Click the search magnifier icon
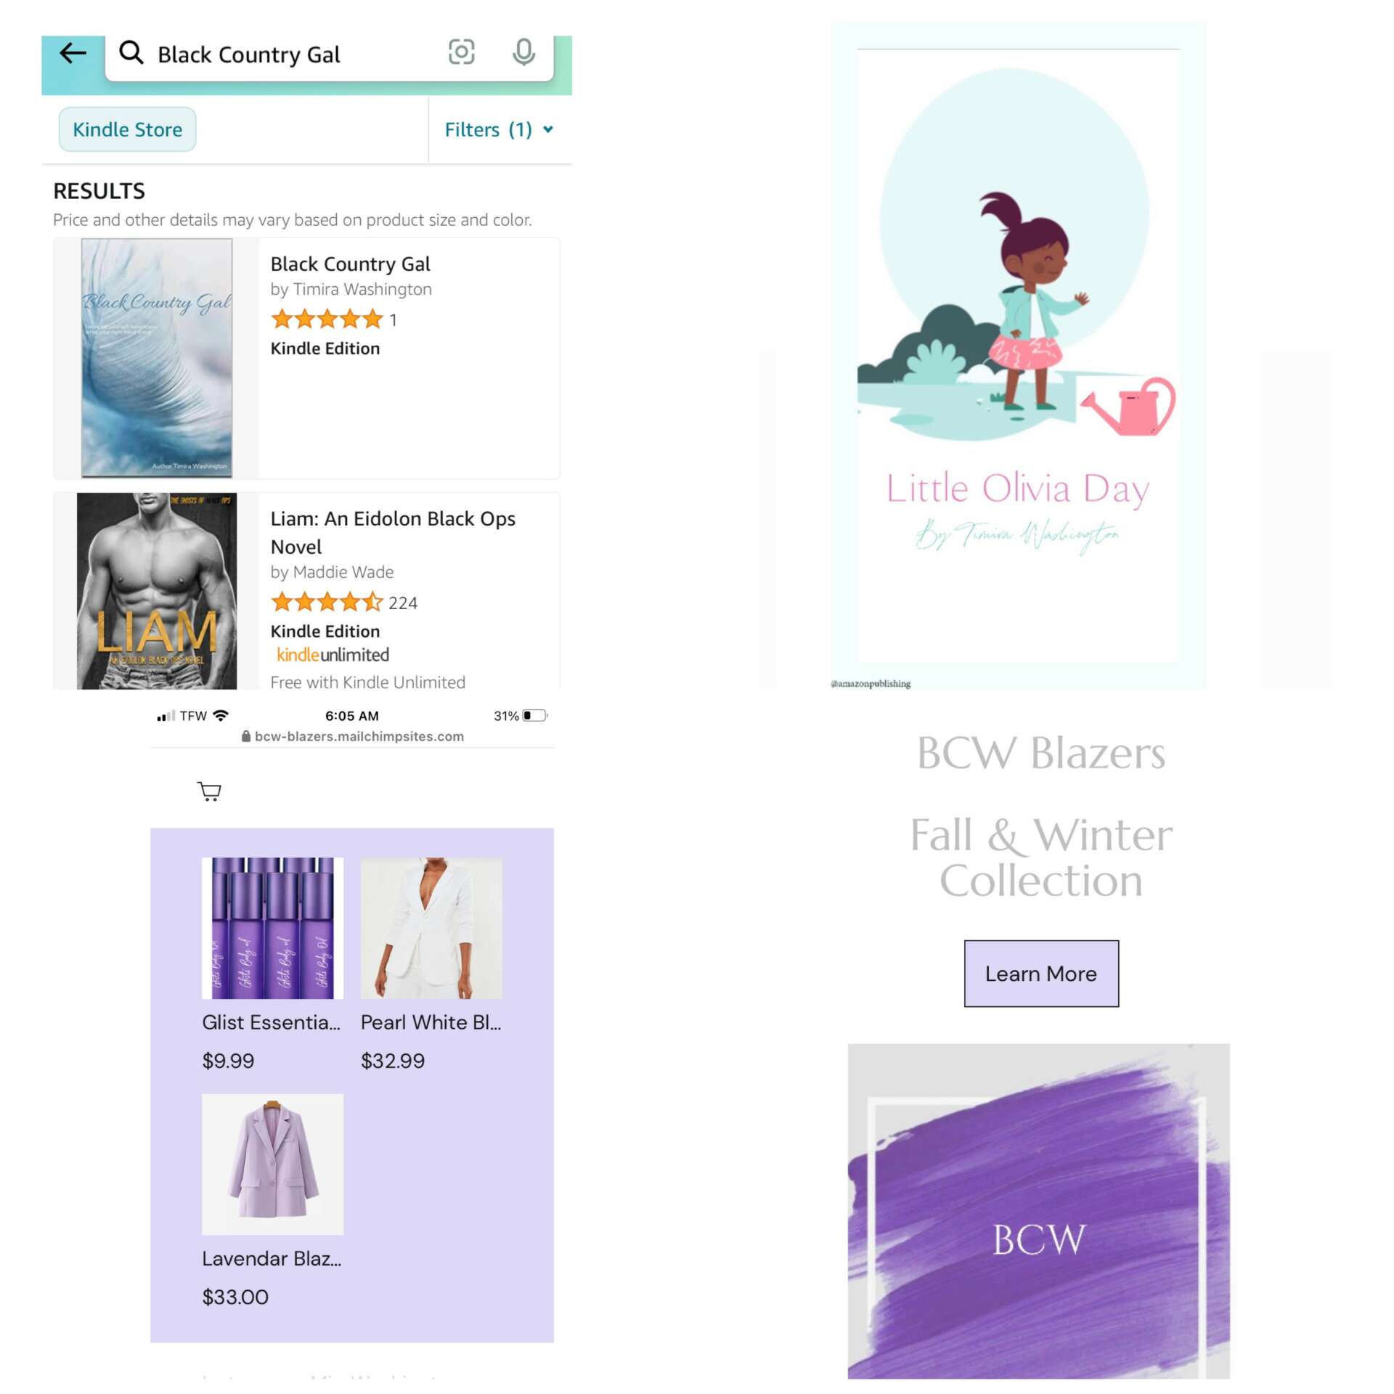Viewport: 1394px width, 1394px height. click(131, 52)
